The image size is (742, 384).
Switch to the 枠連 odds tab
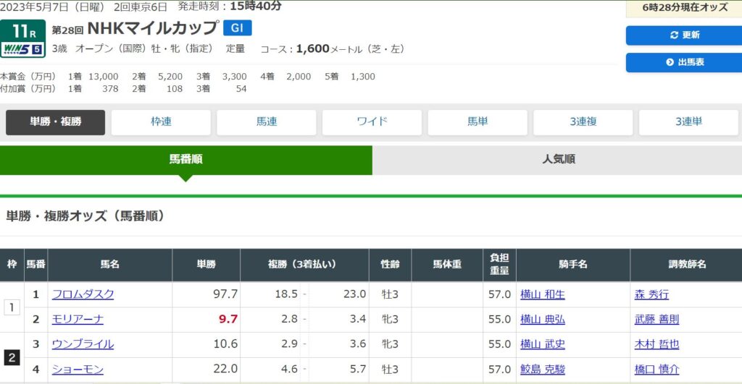(161, 122)
